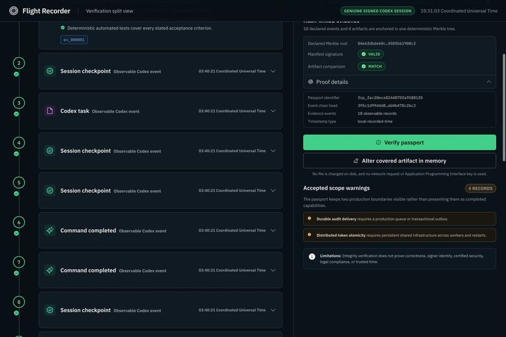
Task: Click step 8 Session checkpoint timestamp
Action: [x=232, y=310]
